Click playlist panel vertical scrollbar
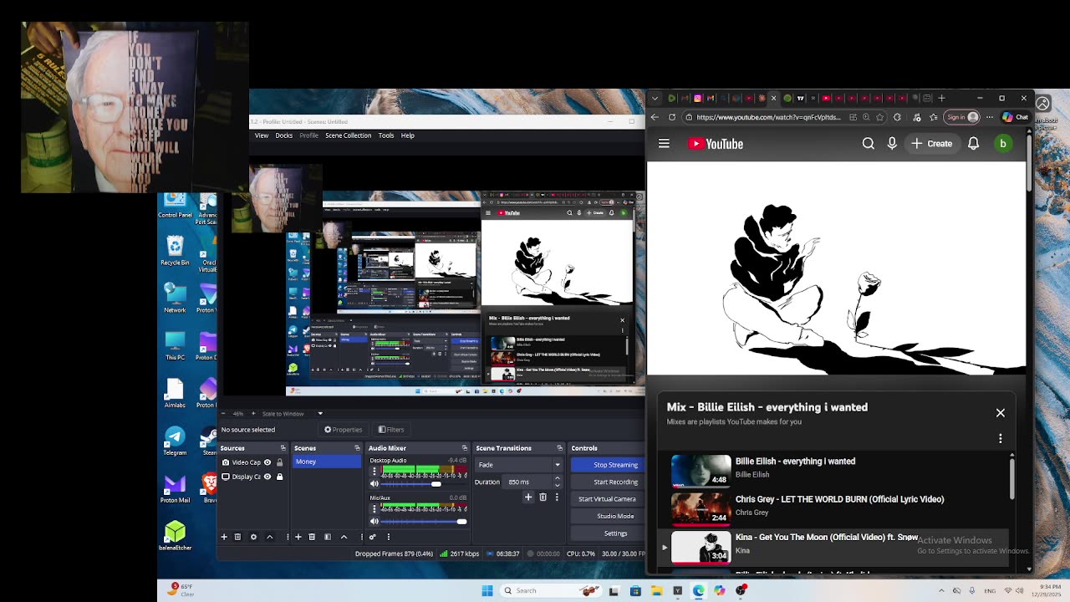This screenshot has height=602, width=1070. click(1012, 479)
